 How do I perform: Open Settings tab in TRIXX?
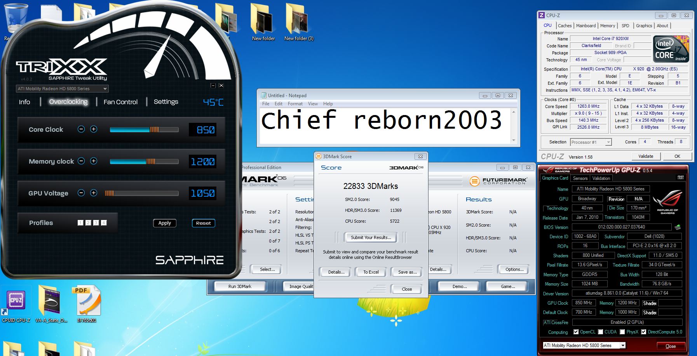[166, 102]
